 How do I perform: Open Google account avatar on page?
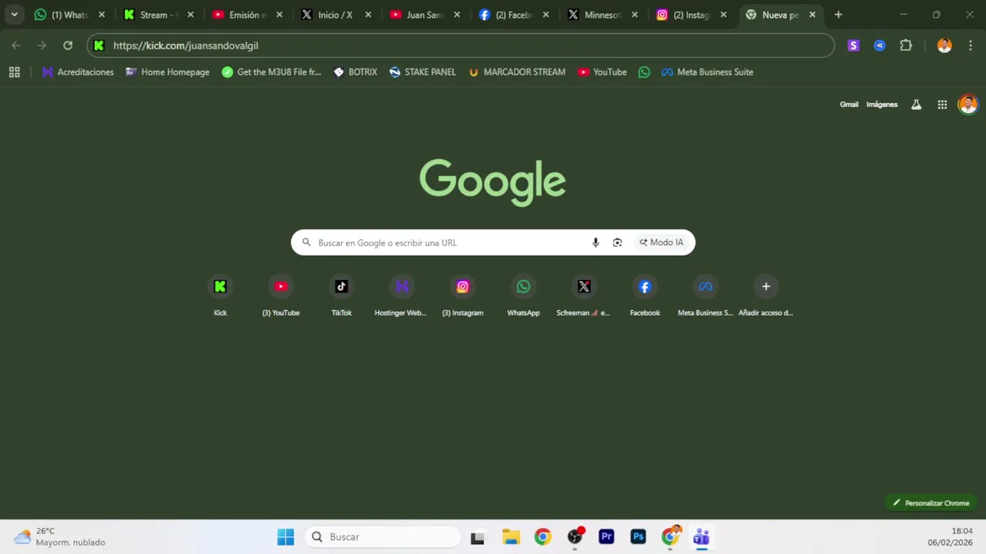click(968, 105)
